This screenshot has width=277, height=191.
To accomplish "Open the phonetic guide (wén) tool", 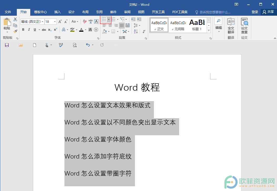I will [x=91, y=22].
